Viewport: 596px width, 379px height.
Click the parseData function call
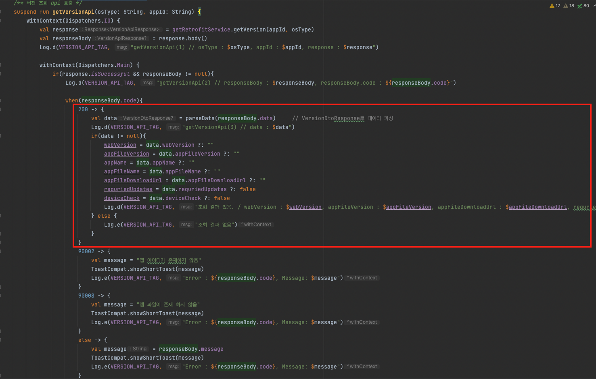coord(200,118)
